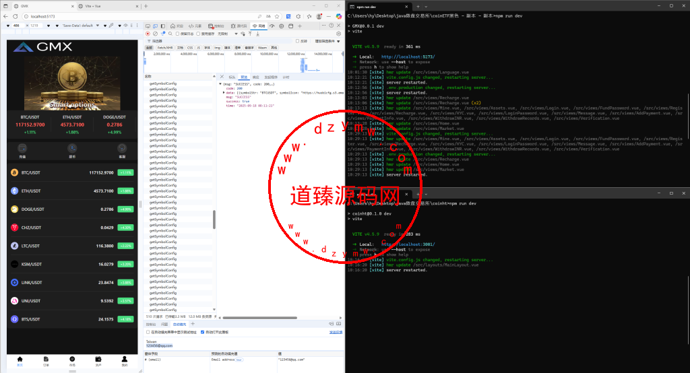
Task: Open wallet icon in GMX bottom navigation
Action: point(98,361)
